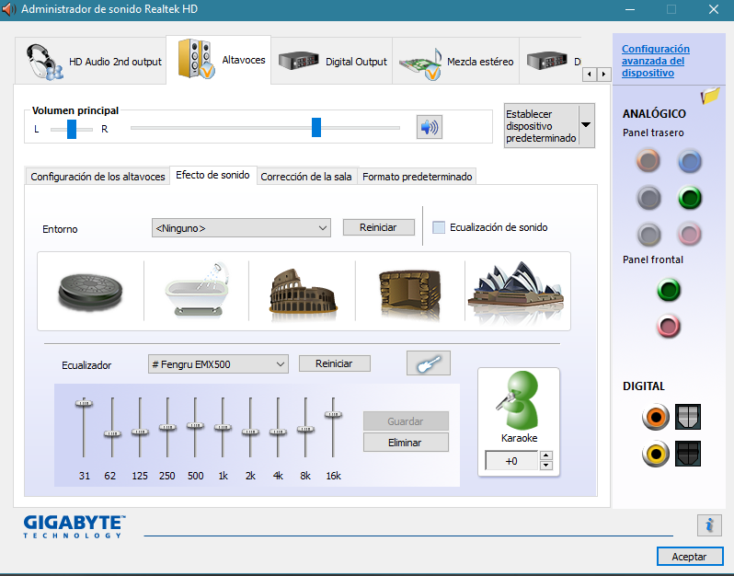Click the Aceptar button
734x576 pixels.
pos(689,557)
